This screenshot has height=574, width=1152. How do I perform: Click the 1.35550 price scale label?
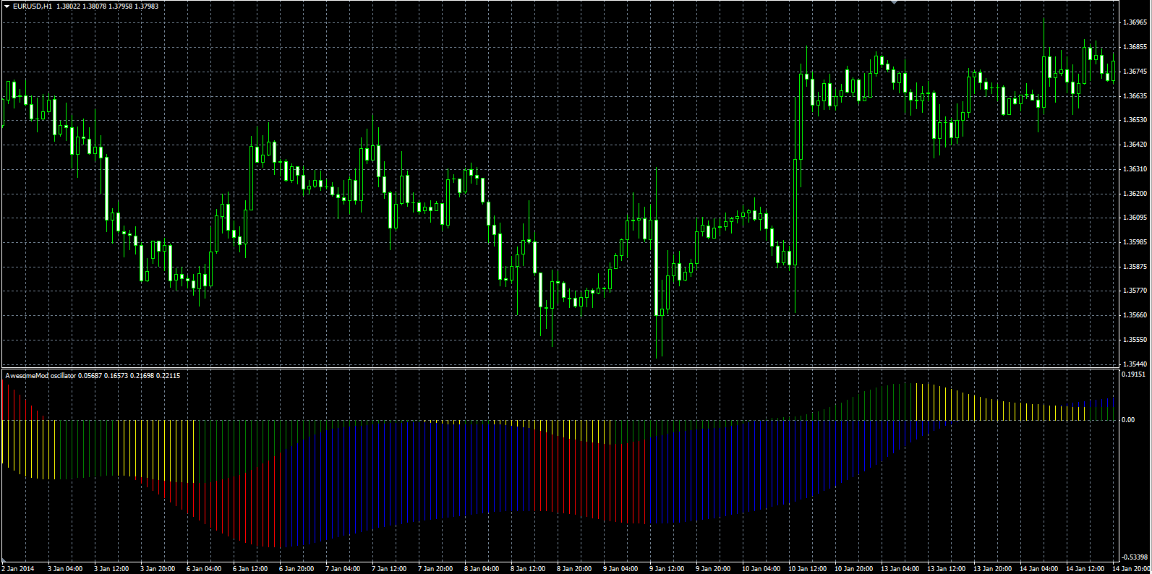[1135, 340]
